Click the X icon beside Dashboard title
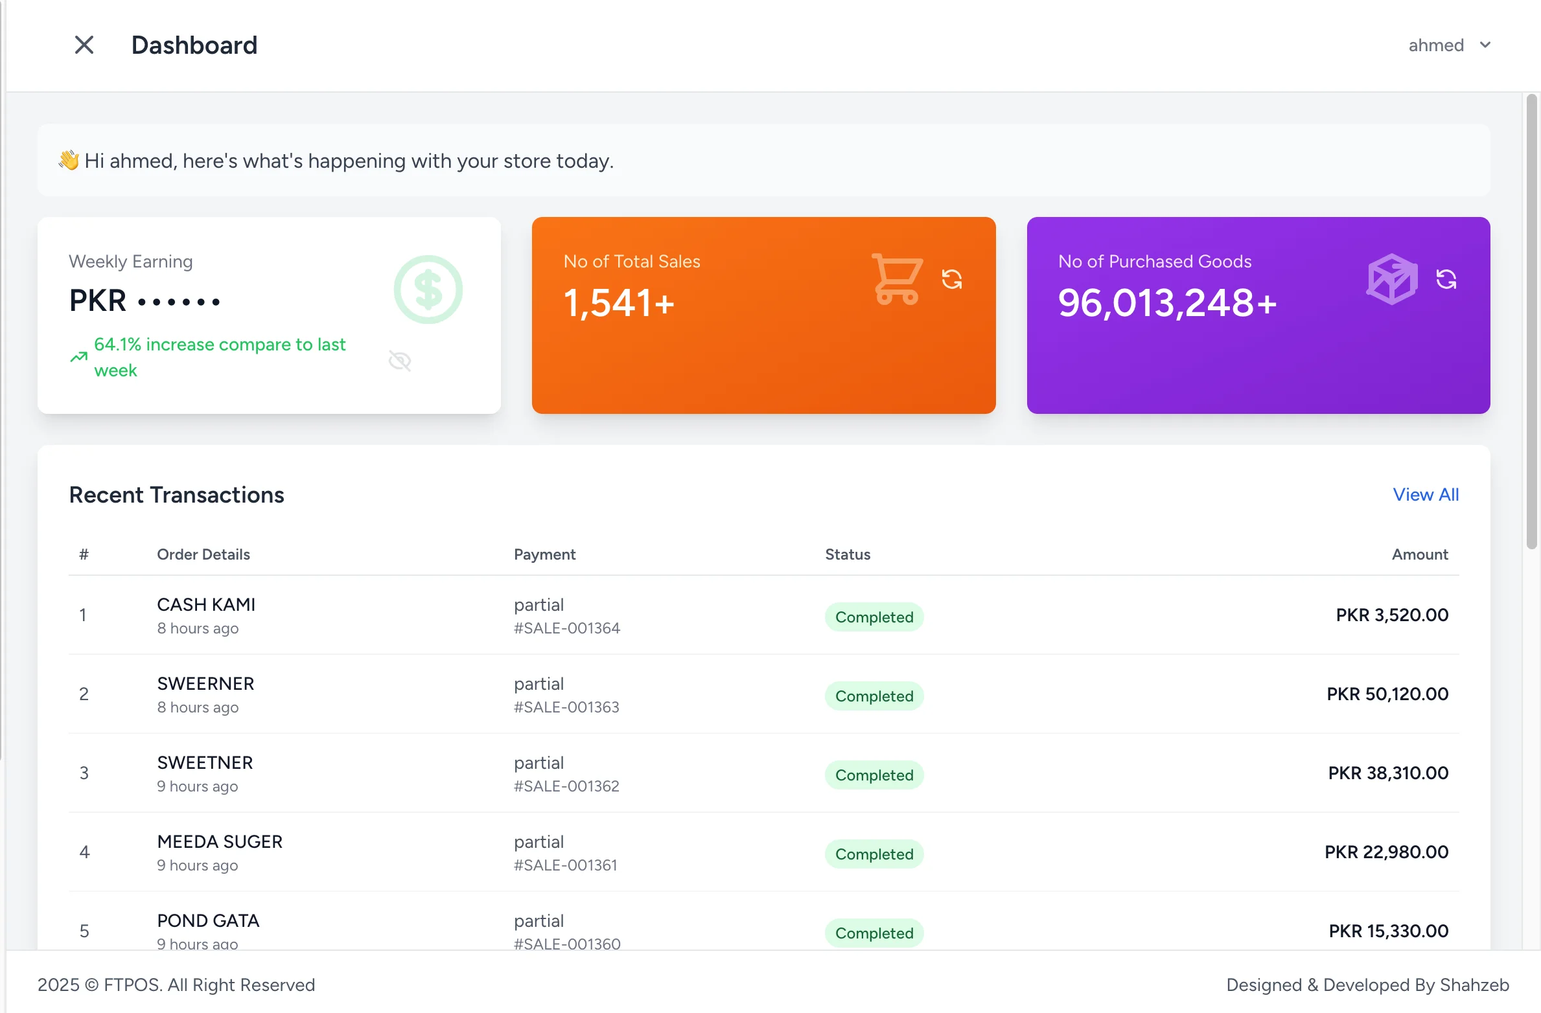1541x1013 pixels. tap(84, 45)
